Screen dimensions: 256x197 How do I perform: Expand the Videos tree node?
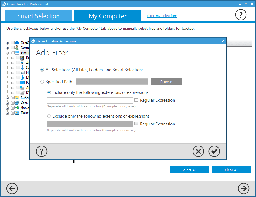point(13,58)
